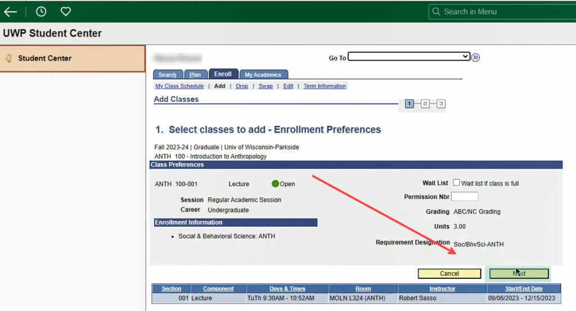
Task: Switch to the Plan tab
Action: pos(195,75)
